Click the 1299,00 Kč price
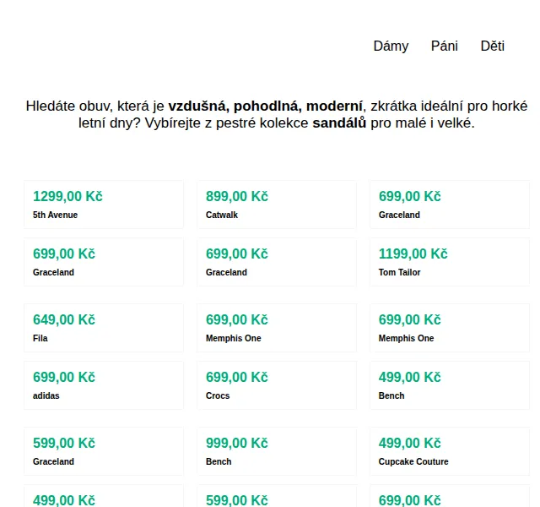This screenshot has width=540, height=507. click(x=67, y=196)
